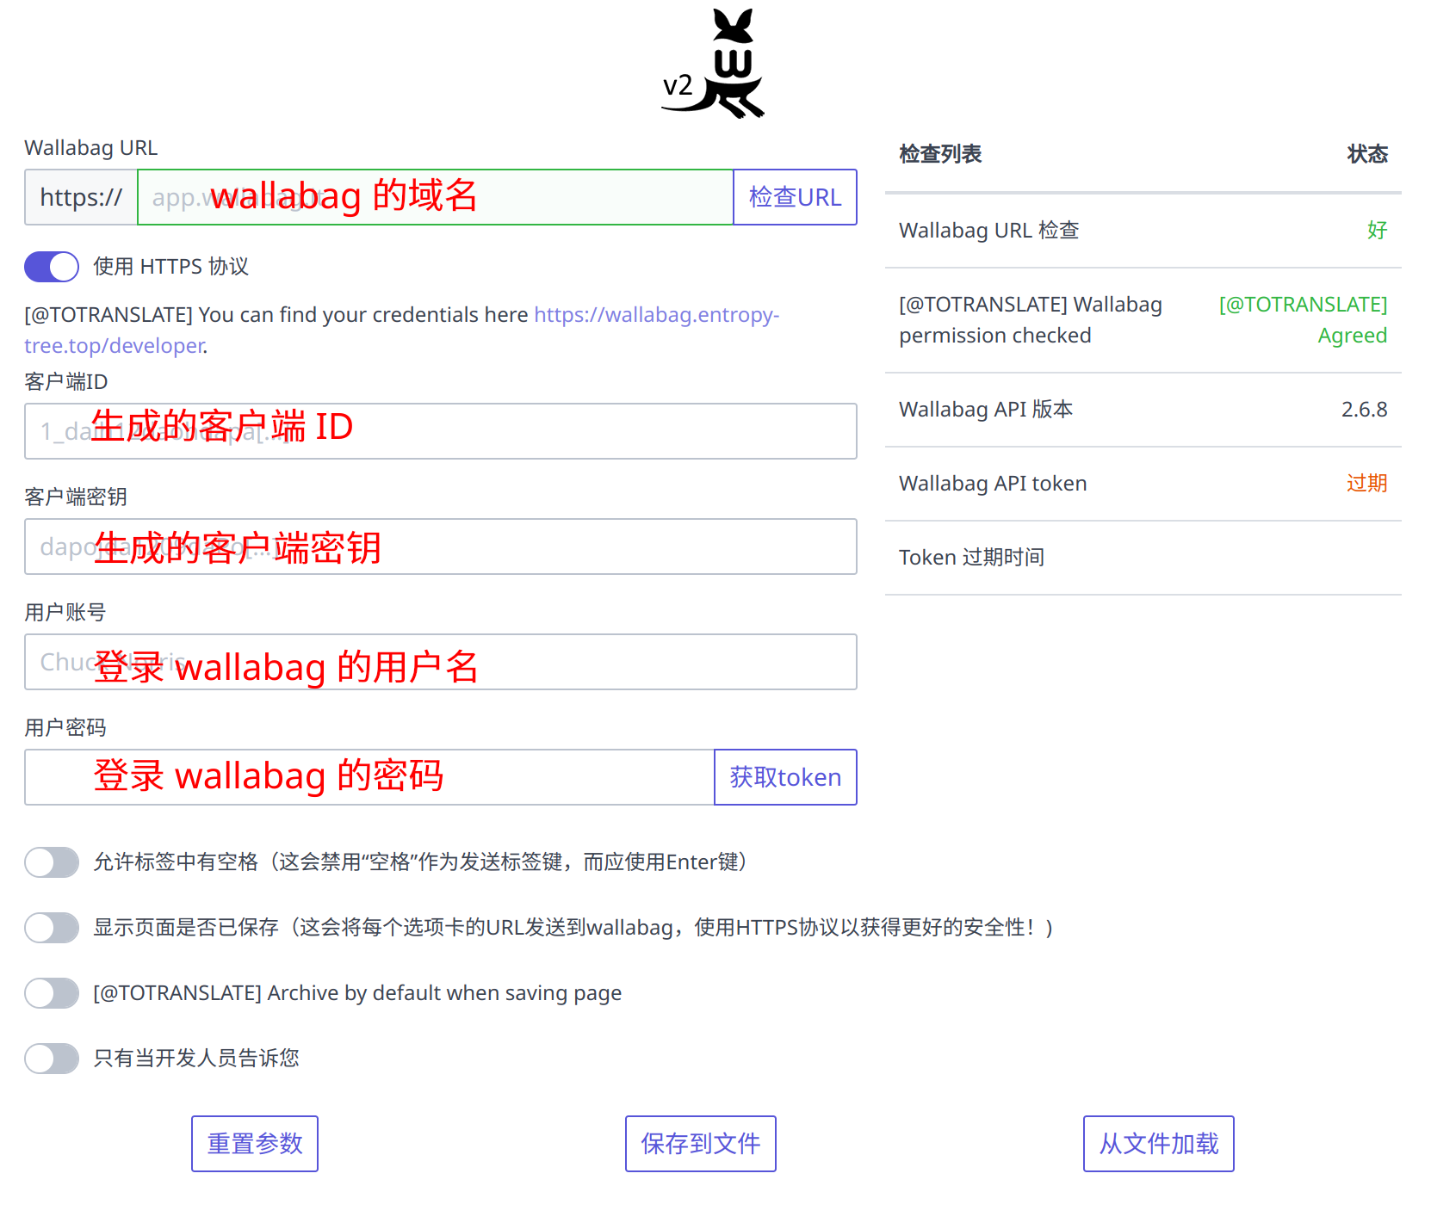This screenshot has height=1229, width=1431.
Task: Focus the Wallabag URL input field
Action: [x=436, y=197]
